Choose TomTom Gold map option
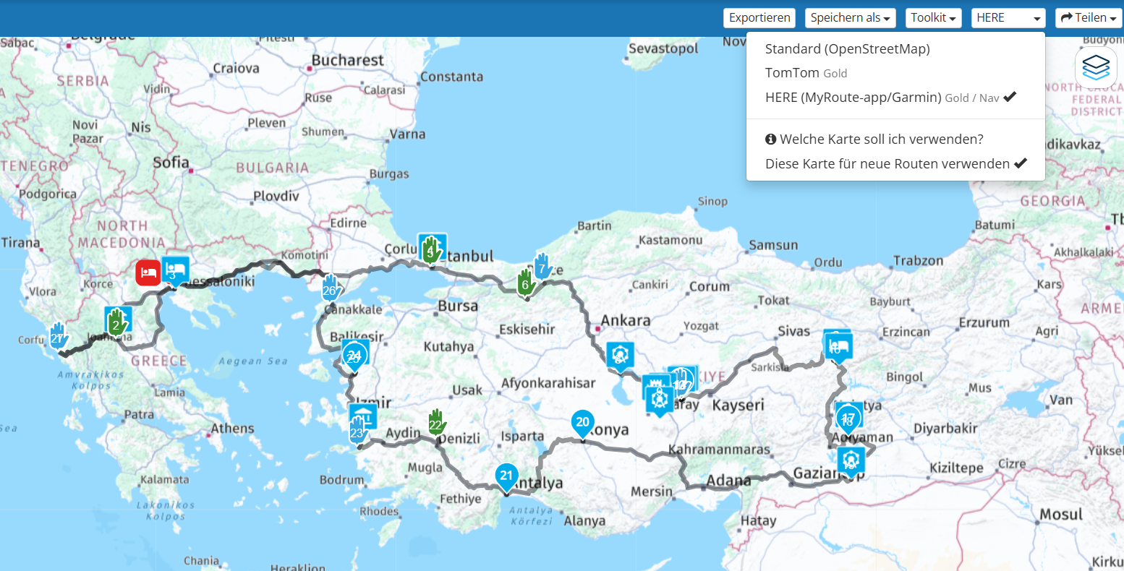Screen dimensions: 1124x571 806,73
